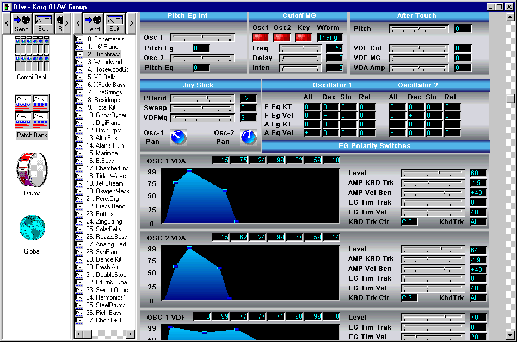The height and width of the screenshot is (342, 517).
Task: Select patch 13. Alto Sax
Action: [x=102, y=138]
